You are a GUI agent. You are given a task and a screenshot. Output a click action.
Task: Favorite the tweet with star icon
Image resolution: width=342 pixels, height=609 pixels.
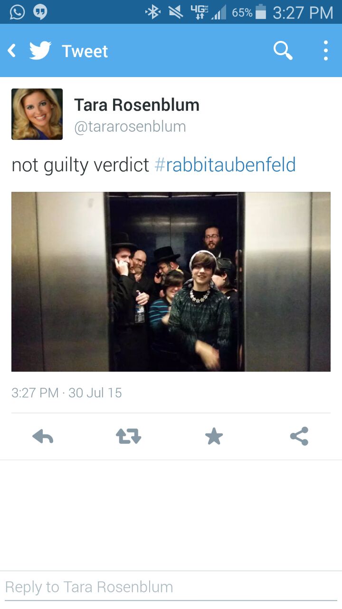coord(214,436)
